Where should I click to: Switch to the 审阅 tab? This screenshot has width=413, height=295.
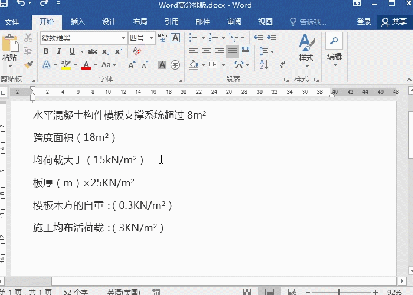pyautogui.click(x=234, y=22)
